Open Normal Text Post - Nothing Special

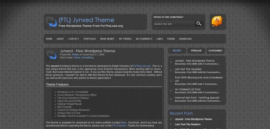click(x=197, y=98)
